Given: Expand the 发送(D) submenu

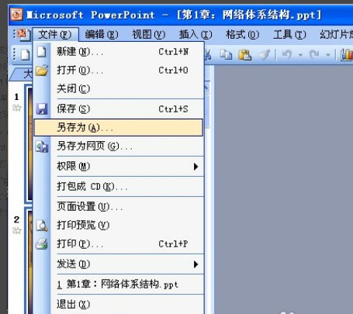Looking at the screenshot, I should click(119, 264).
